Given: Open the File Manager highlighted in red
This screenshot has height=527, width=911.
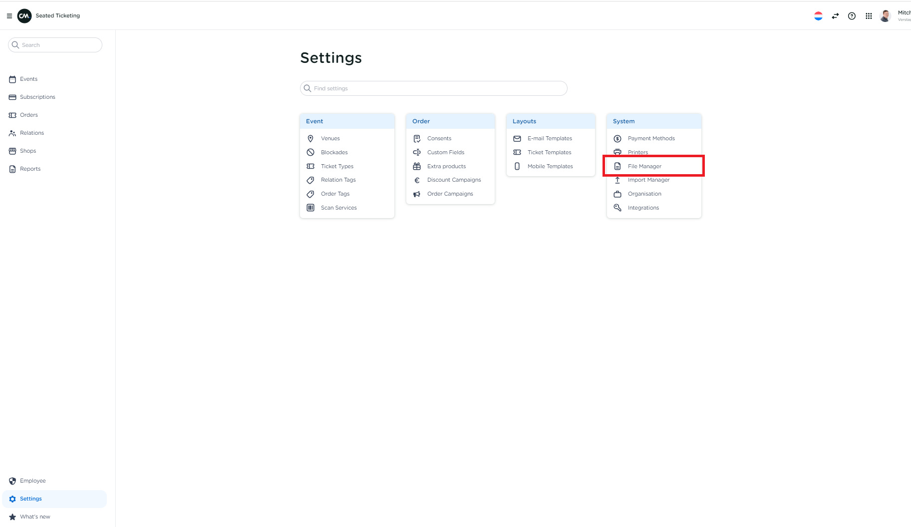Looking at the screenshot, I should click(644, 166).
